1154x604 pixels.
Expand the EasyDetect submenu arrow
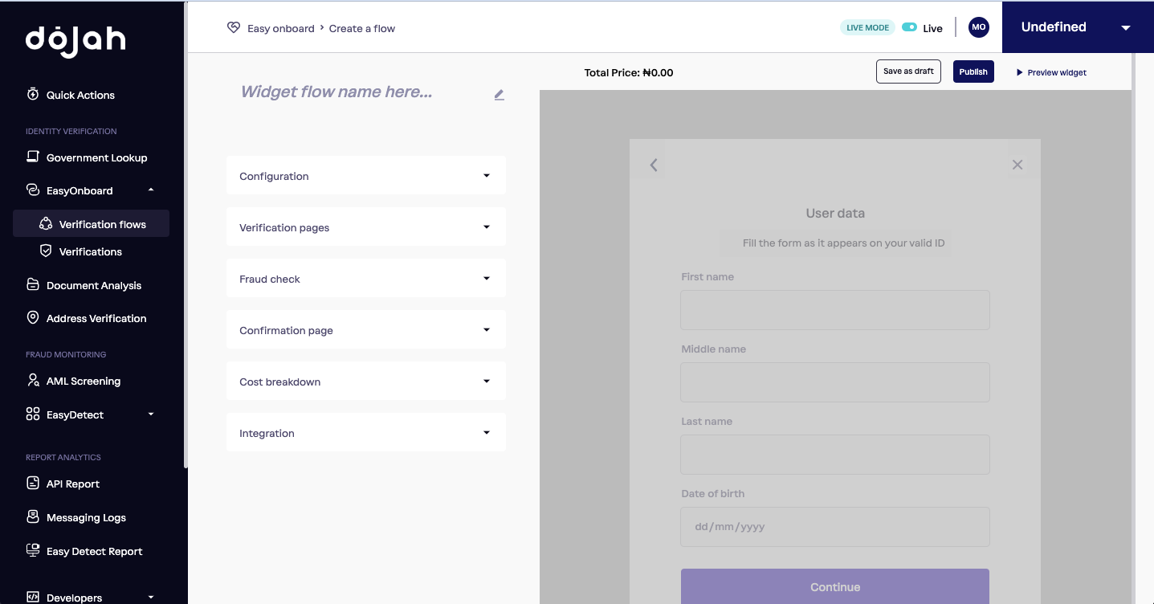click(151, 414)
